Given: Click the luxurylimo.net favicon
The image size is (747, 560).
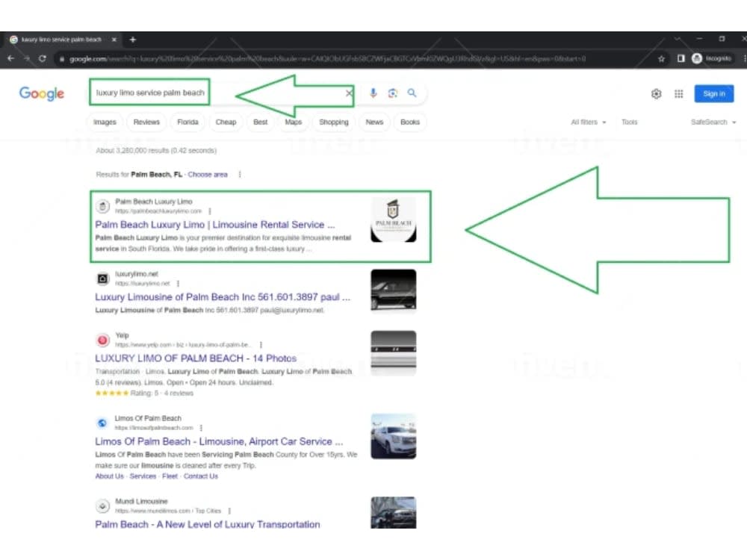Looking at the screenshot, I should pos(102,279).
